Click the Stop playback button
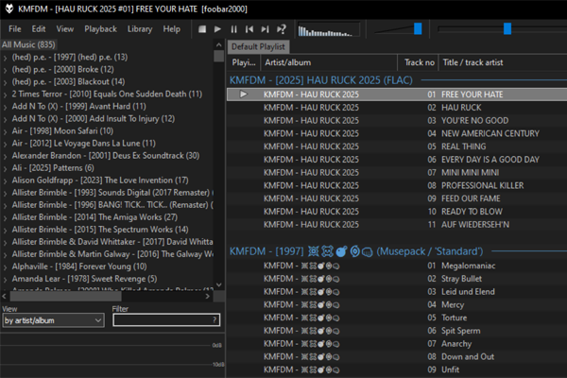The width and height of the screenshot is (567, 378). [x=202, y=29]
